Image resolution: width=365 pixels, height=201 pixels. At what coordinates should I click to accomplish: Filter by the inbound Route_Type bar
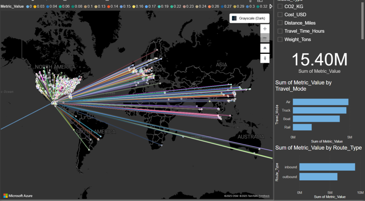tap(327, 167)
